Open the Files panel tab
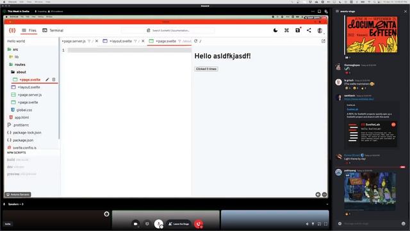The width and height of the screenshot is (410, 231). pyautogui.click(x=29, y=30)
